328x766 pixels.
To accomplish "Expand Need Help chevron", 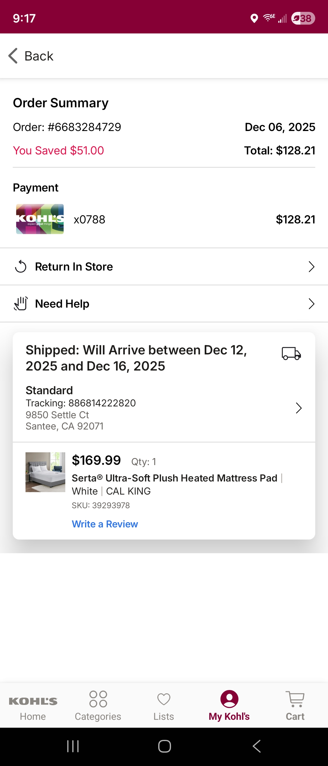I will click(x=311, y=304).
